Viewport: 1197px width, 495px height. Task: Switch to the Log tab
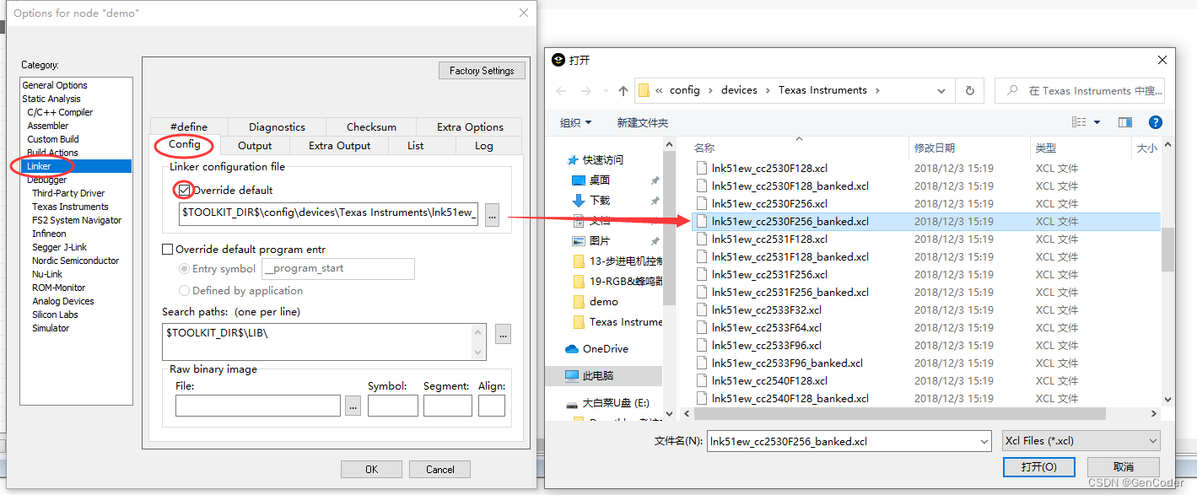click(484, 146)
